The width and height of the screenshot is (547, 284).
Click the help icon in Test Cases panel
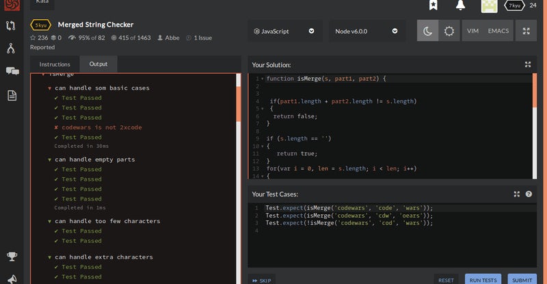pyautogui.click(x=529, y=194)
